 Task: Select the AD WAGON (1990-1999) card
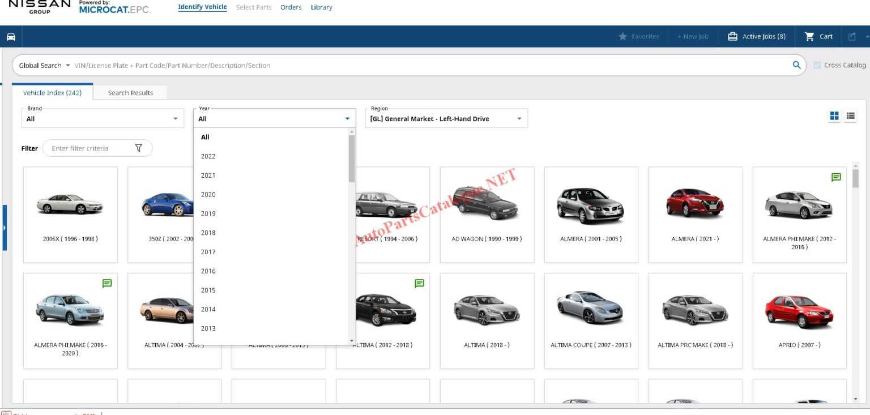(x=487, y=215)
